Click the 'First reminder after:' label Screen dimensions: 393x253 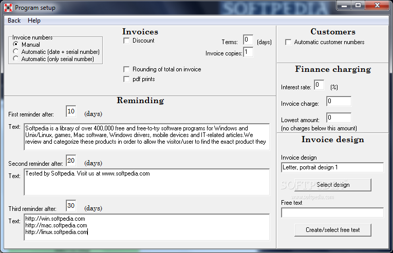(31, 114)
